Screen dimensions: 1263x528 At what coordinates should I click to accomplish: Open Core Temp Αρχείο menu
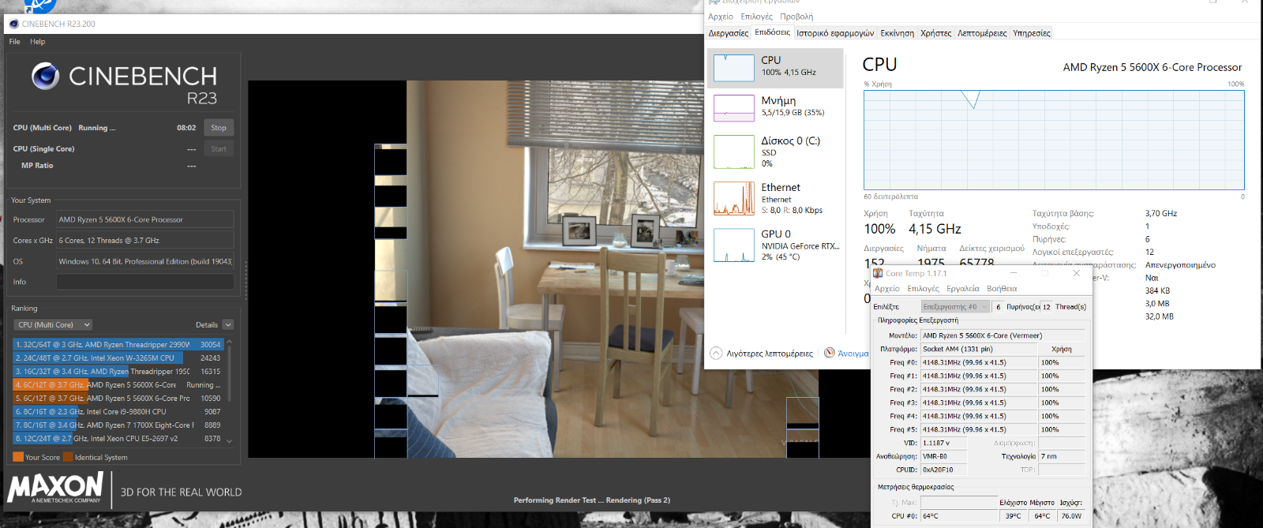(887, 289)
